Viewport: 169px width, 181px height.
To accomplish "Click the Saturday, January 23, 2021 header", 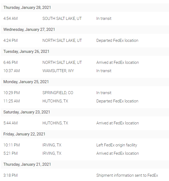I will tap(27, 112).
